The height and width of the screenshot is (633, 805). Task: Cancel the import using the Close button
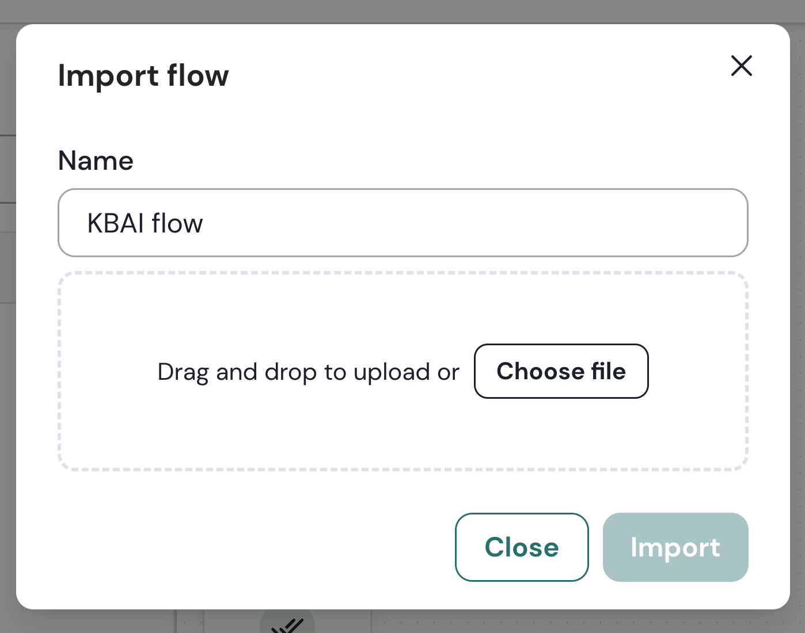tap(521, 547)
